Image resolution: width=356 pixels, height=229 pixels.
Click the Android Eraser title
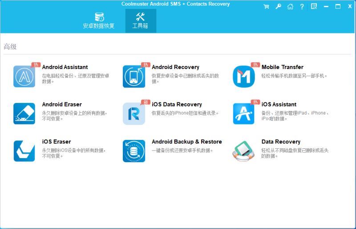(x=62, y=104)
